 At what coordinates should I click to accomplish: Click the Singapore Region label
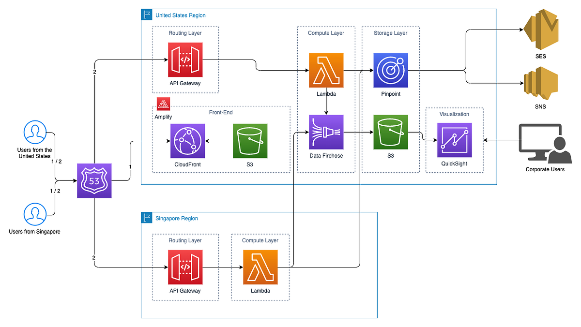point(177,219)
